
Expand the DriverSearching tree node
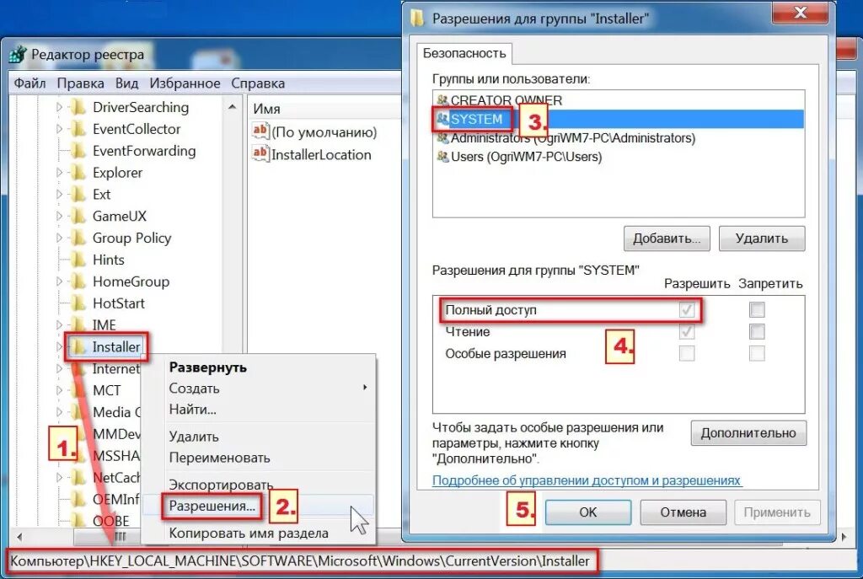coord(60,107)
